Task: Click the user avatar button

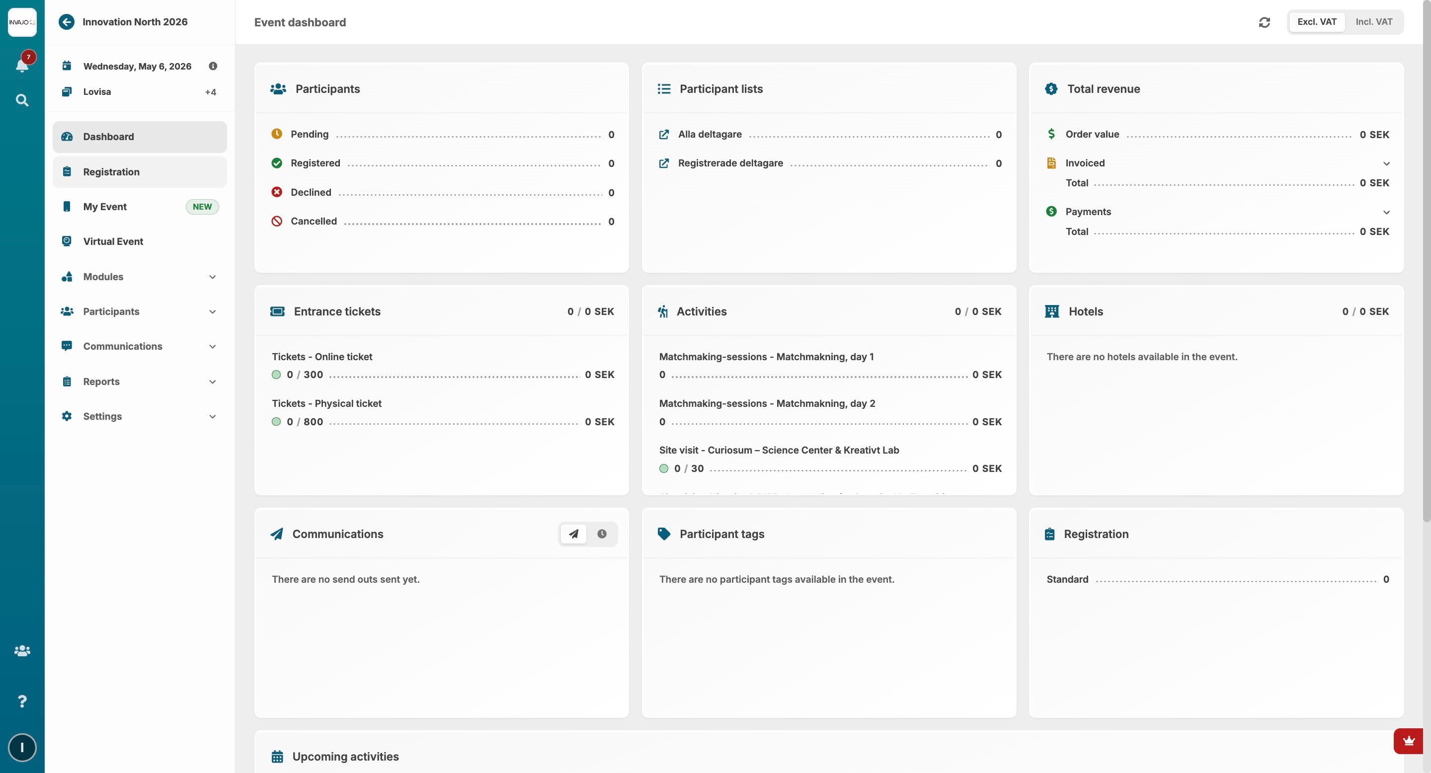Action: [x=22, y=748]
